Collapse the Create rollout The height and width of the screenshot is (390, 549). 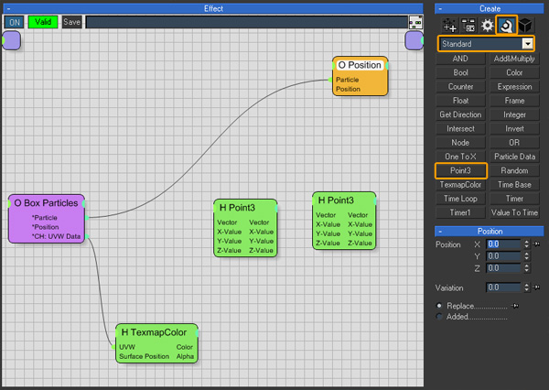440,8
